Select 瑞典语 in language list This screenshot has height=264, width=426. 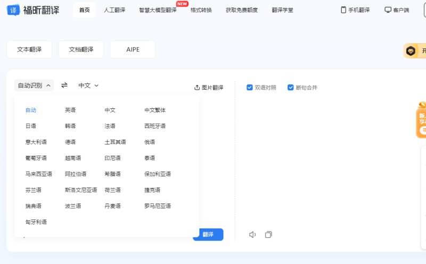click(x=33, y=206)
